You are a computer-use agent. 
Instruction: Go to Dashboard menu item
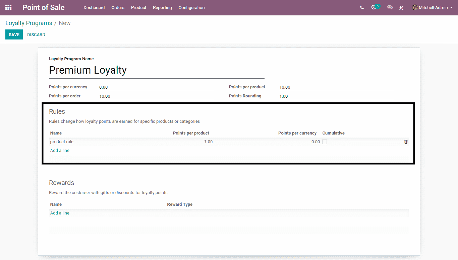(94, 7)
